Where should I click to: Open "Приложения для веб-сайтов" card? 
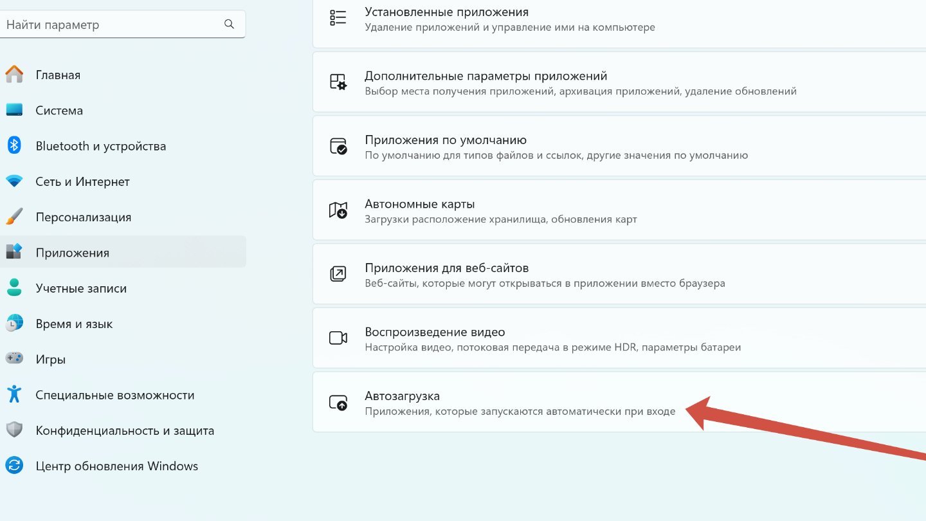click(x=619, y=274)
